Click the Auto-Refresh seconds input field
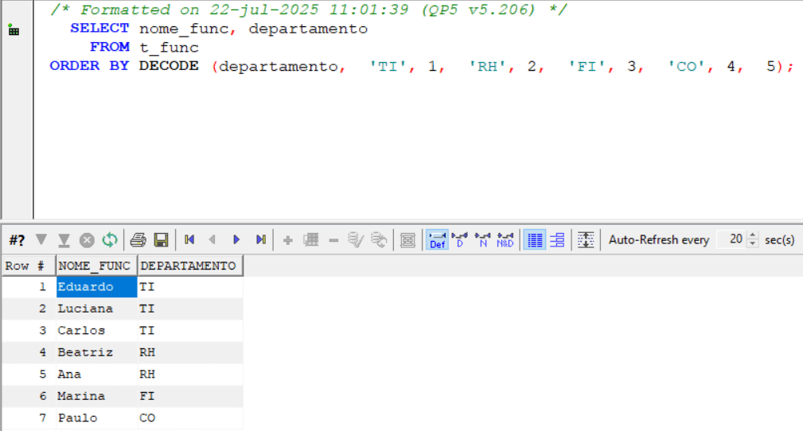Screen dimensions: 803x431 click(x=734, y=239)
